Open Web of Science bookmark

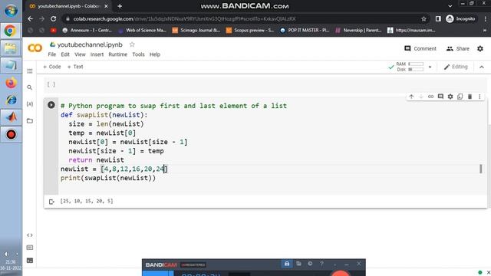coord(142,31)
